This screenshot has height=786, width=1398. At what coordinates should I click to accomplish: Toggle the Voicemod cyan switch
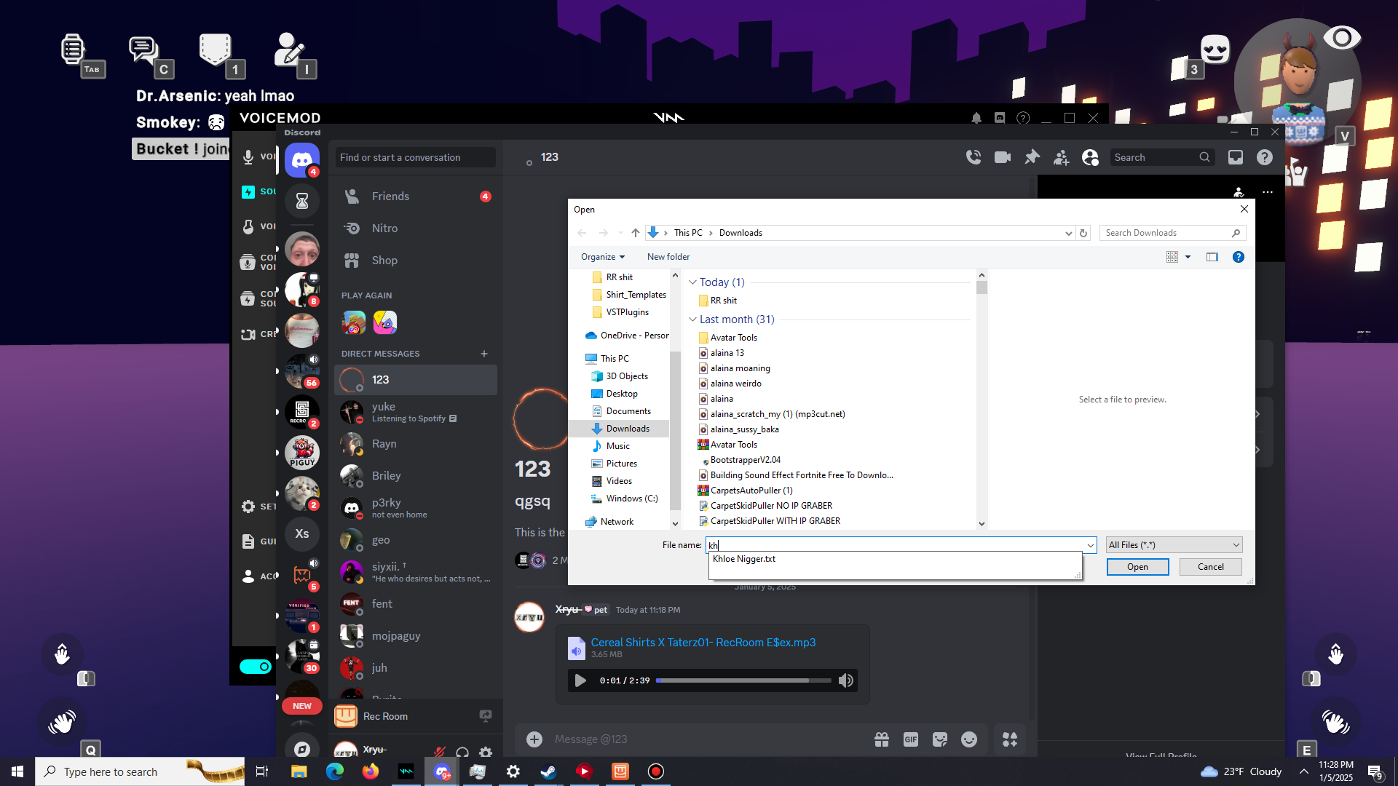[x=256, y=667]
